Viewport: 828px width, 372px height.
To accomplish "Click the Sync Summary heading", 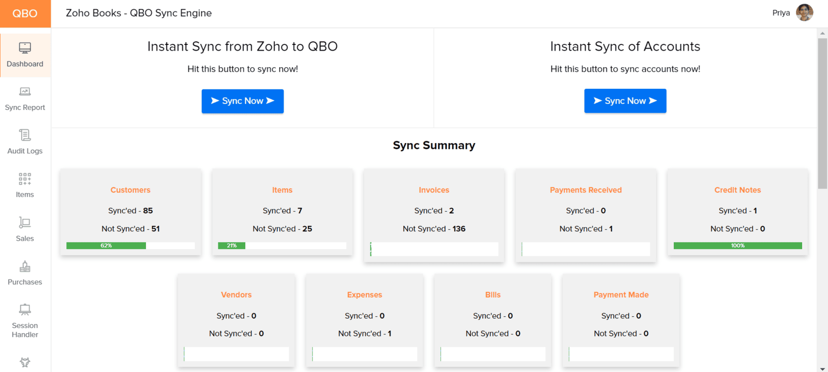I will pyautogui.click(x=434, y=145).
